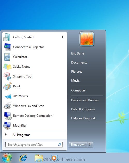Expand All Programs list
The height and width of the screenshot is (163, 129).
[21, 135]
